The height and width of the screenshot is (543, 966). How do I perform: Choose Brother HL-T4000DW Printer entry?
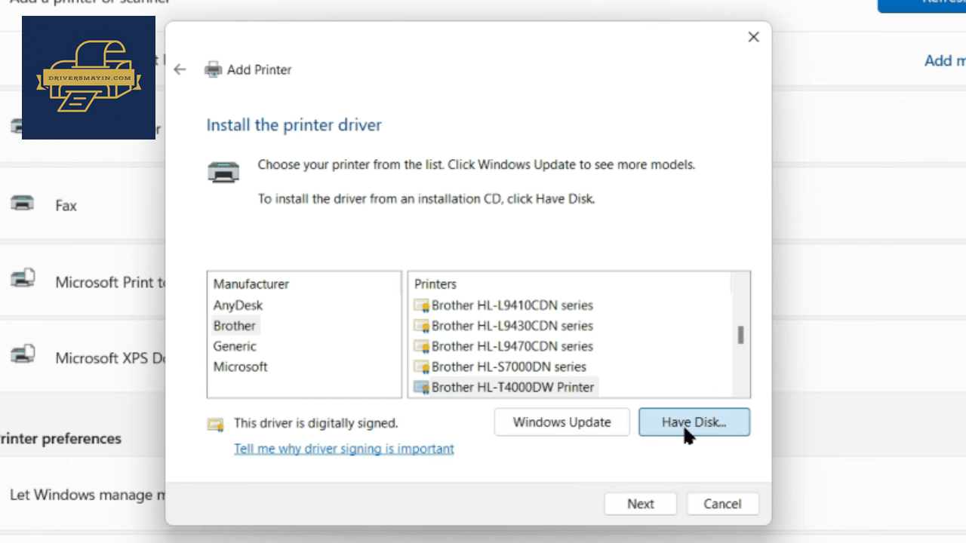[x=504, y=387]
